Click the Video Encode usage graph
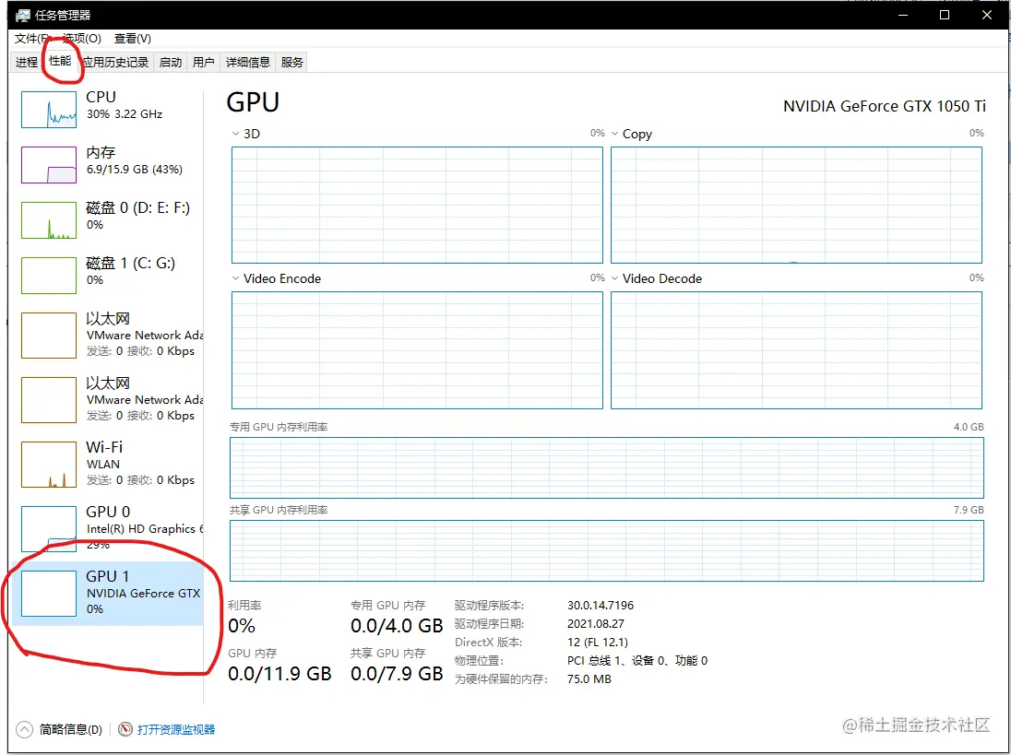The width and height of the screenshot is (1011, 755). point(417,350)
